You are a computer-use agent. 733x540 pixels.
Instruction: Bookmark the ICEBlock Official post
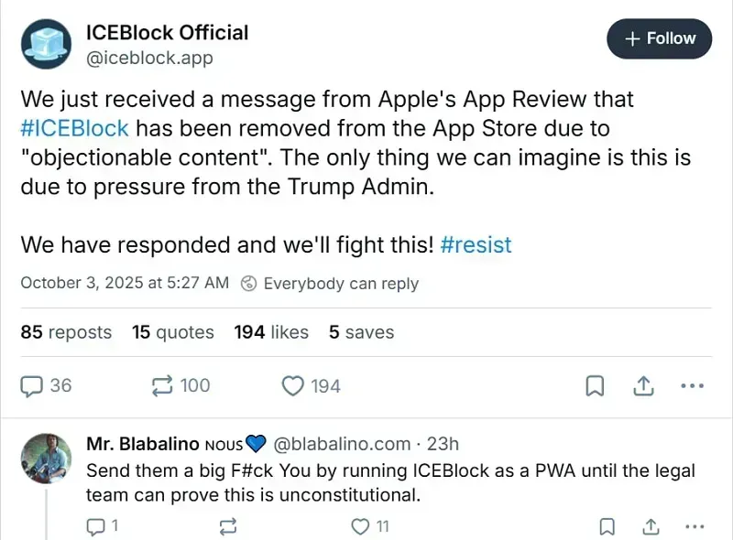point(595,385)
